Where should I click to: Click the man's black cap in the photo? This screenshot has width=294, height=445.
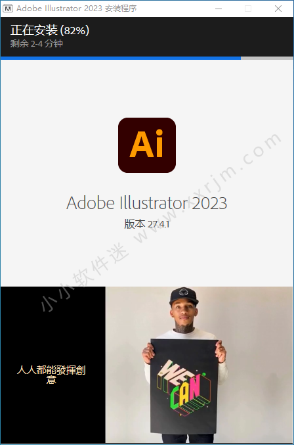tap(184, 296)
